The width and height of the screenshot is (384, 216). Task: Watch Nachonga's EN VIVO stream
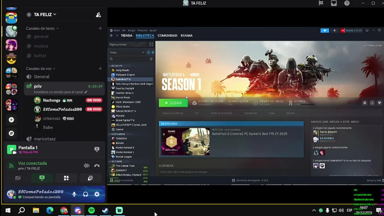tap(94, 100)
